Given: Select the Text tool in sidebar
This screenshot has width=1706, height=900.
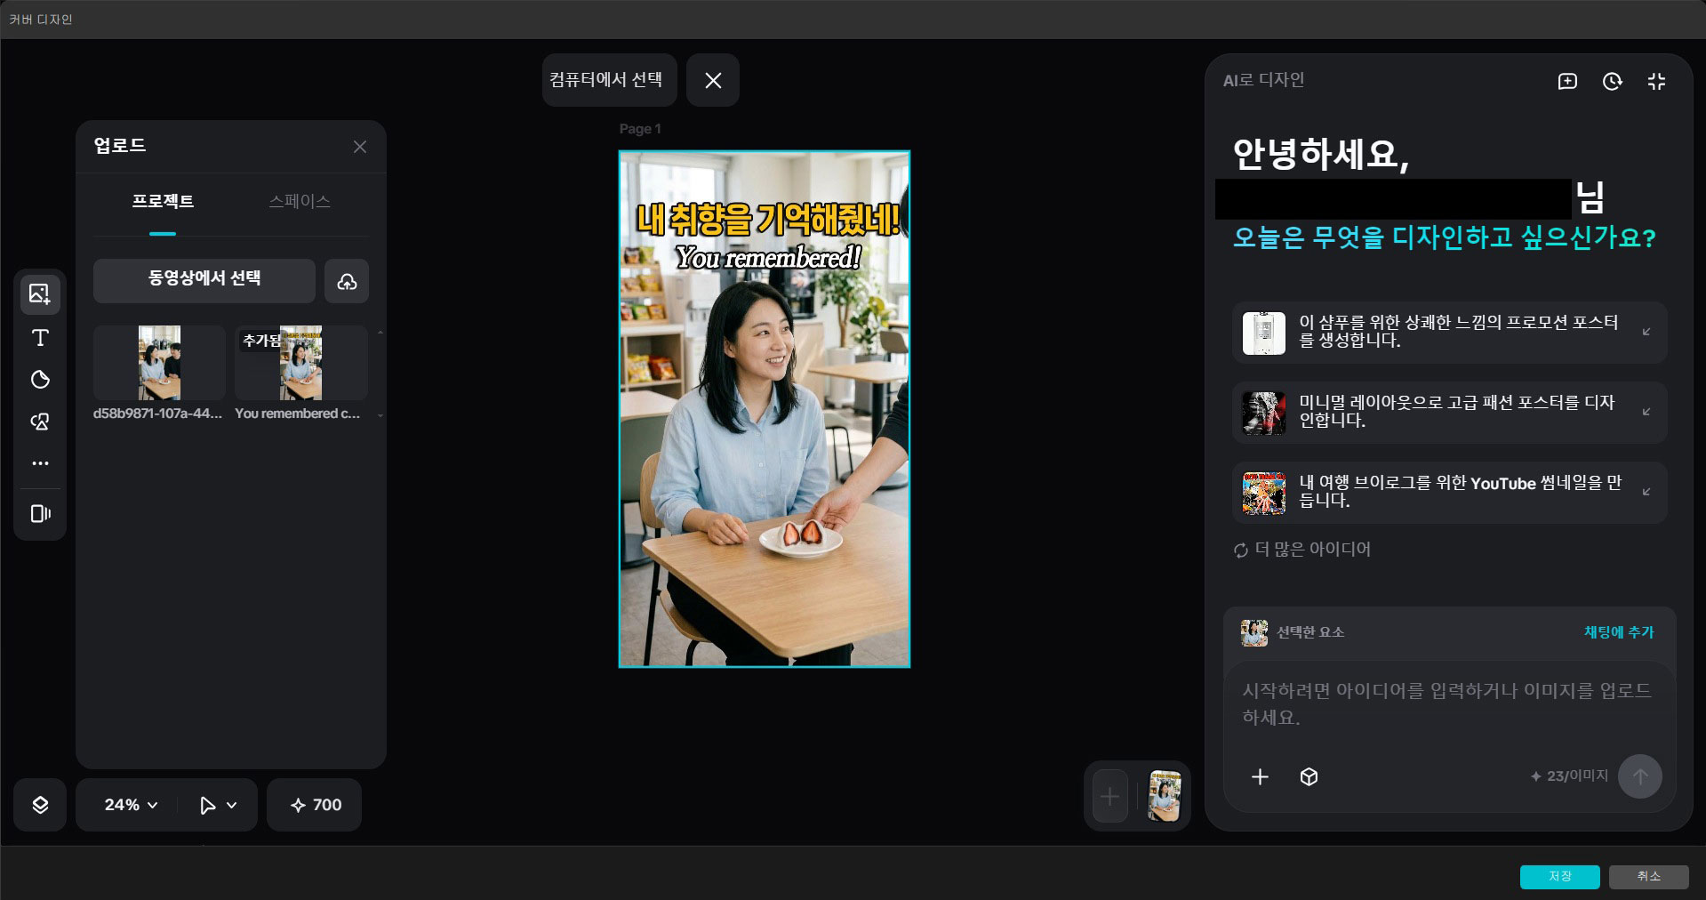Looking at the screenshot, I should coord(40,338).
